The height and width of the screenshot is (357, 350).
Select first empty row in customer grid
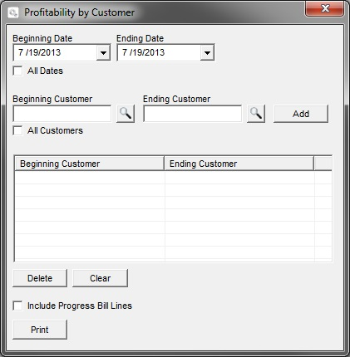click(x=174, y=178)
